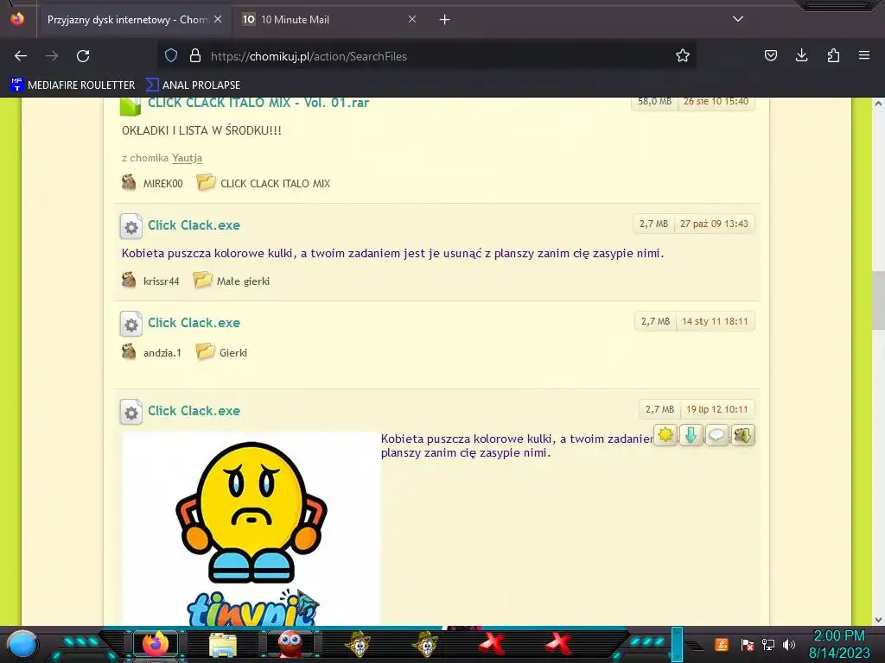Click the 14 sty 11 18:11 date label
Screen dimensions: 885x663
715,321
